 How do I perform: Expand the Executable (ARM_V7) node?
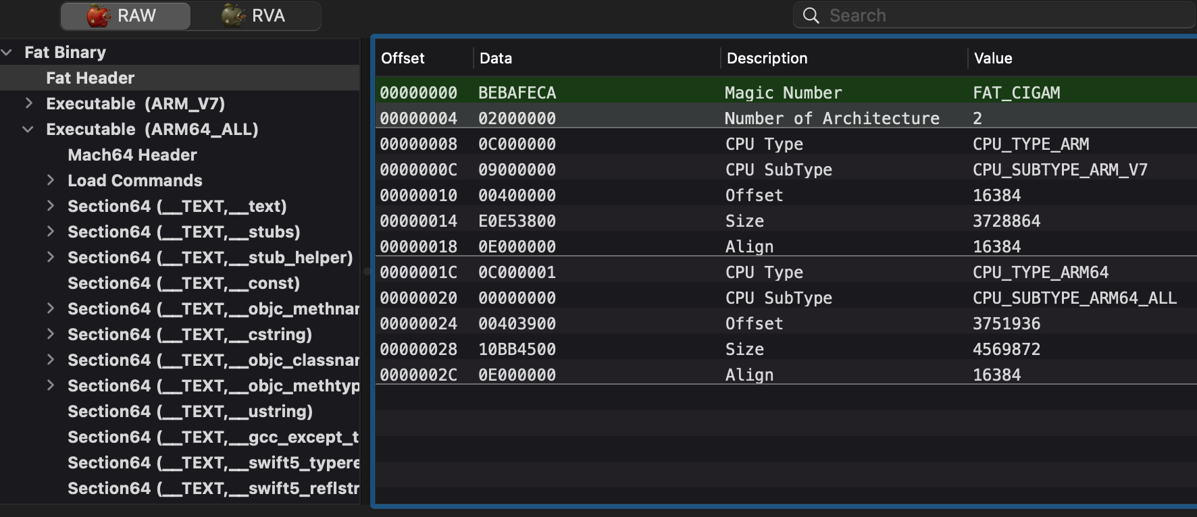click(x=28, y=103)
